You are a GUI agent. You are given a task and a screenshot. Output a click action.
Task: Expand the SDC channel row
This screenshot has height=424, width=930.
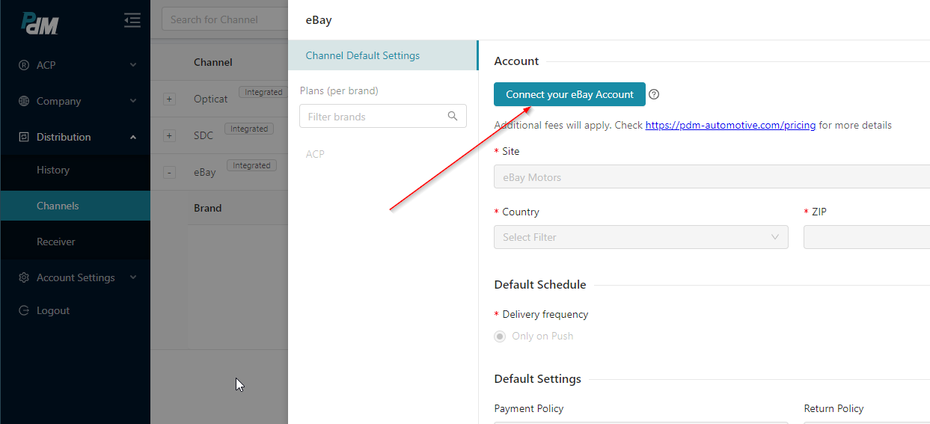169,135
